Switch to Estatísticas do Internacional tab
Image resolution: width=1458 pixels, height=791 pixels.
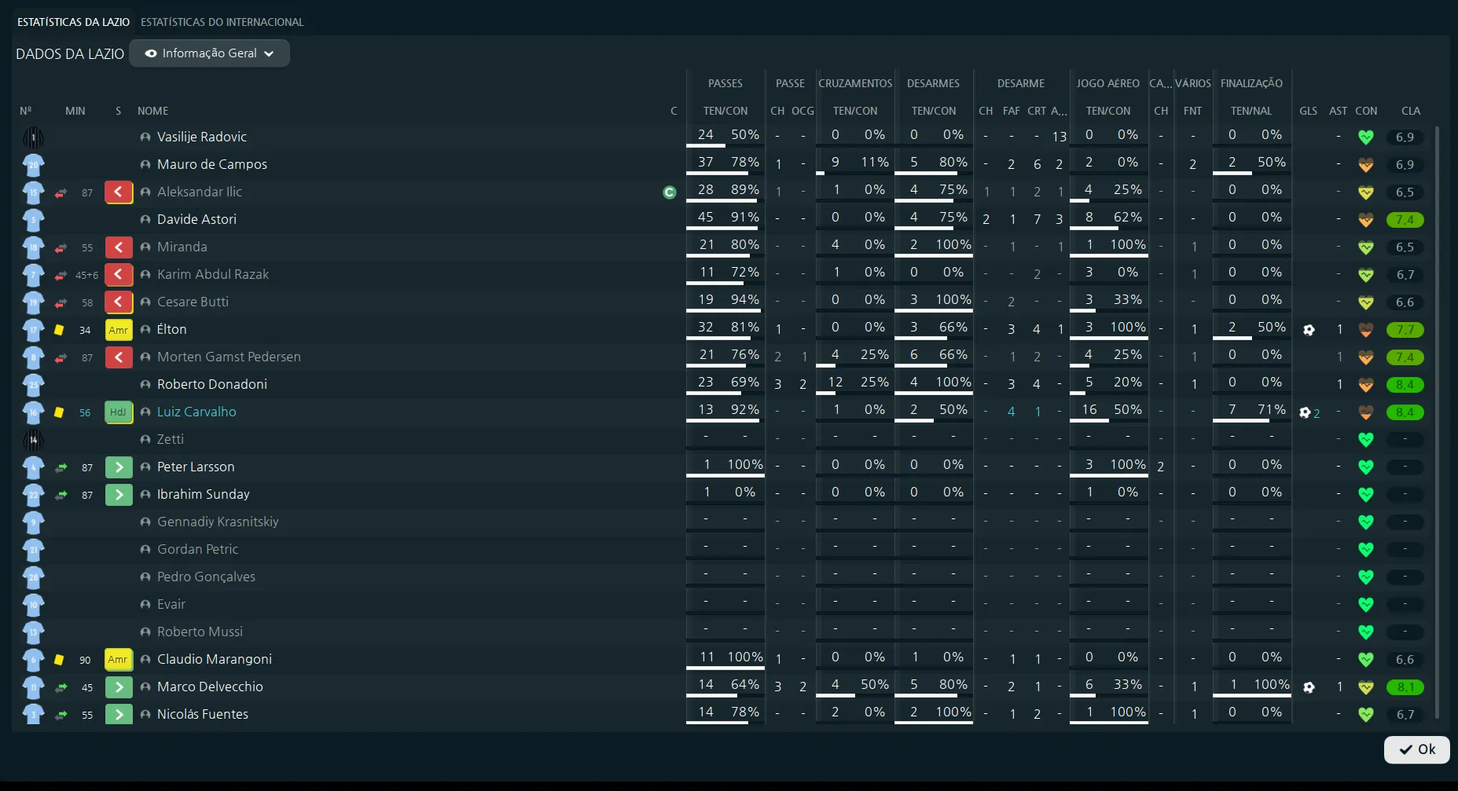tap(222, 22)
